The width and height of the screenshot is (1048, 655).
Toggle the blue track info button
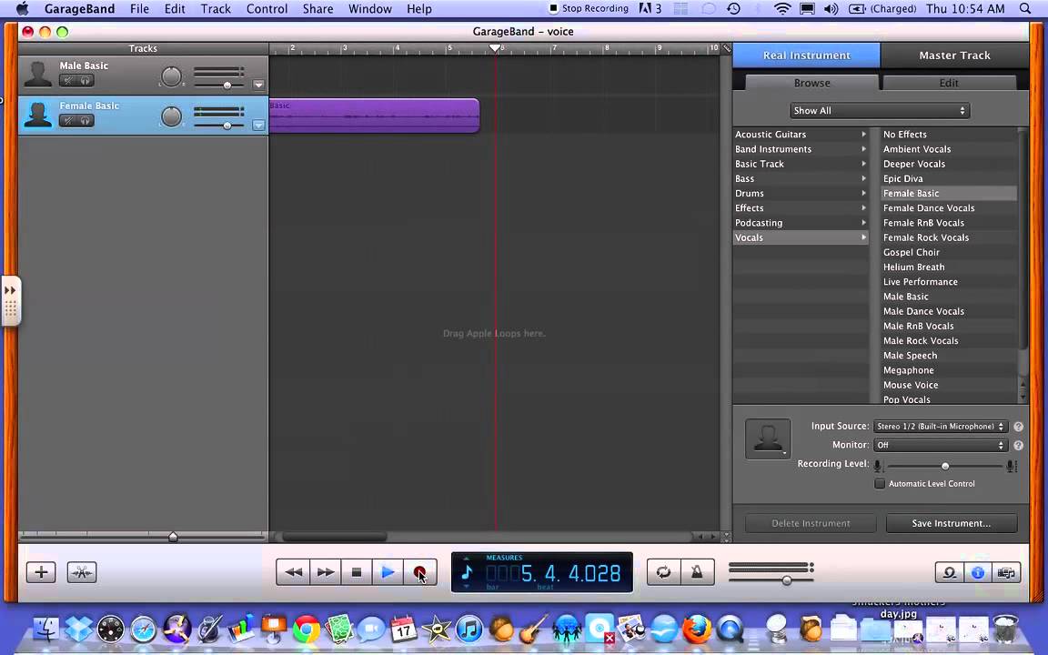coord(978,573)
